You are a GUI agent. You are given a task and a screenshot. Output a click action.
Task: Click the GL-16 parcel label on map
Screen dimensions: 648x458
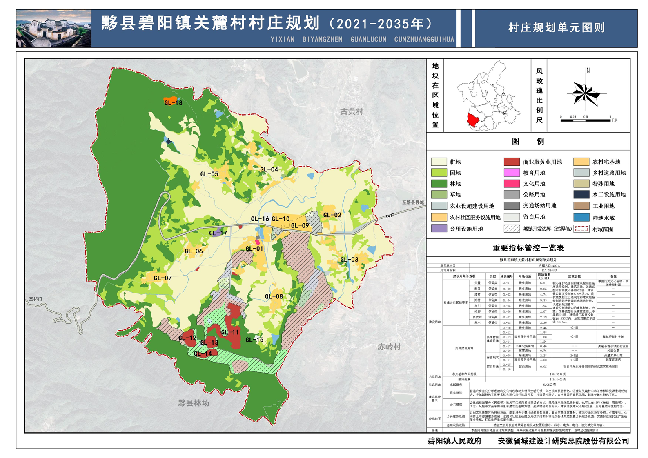(x=260, y=219)
